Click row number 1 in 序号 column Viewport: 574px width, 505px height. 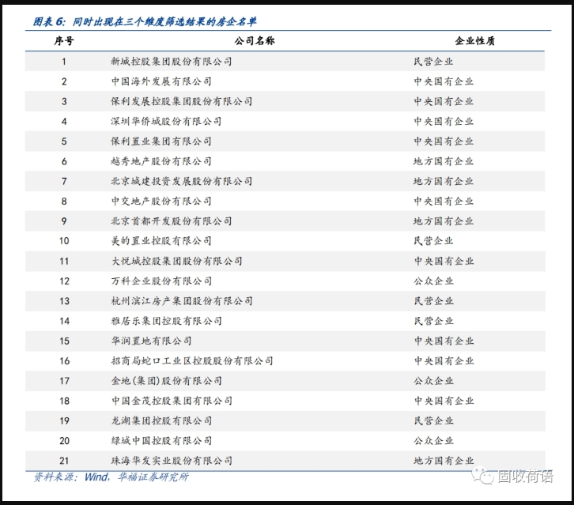pos(64,62)
